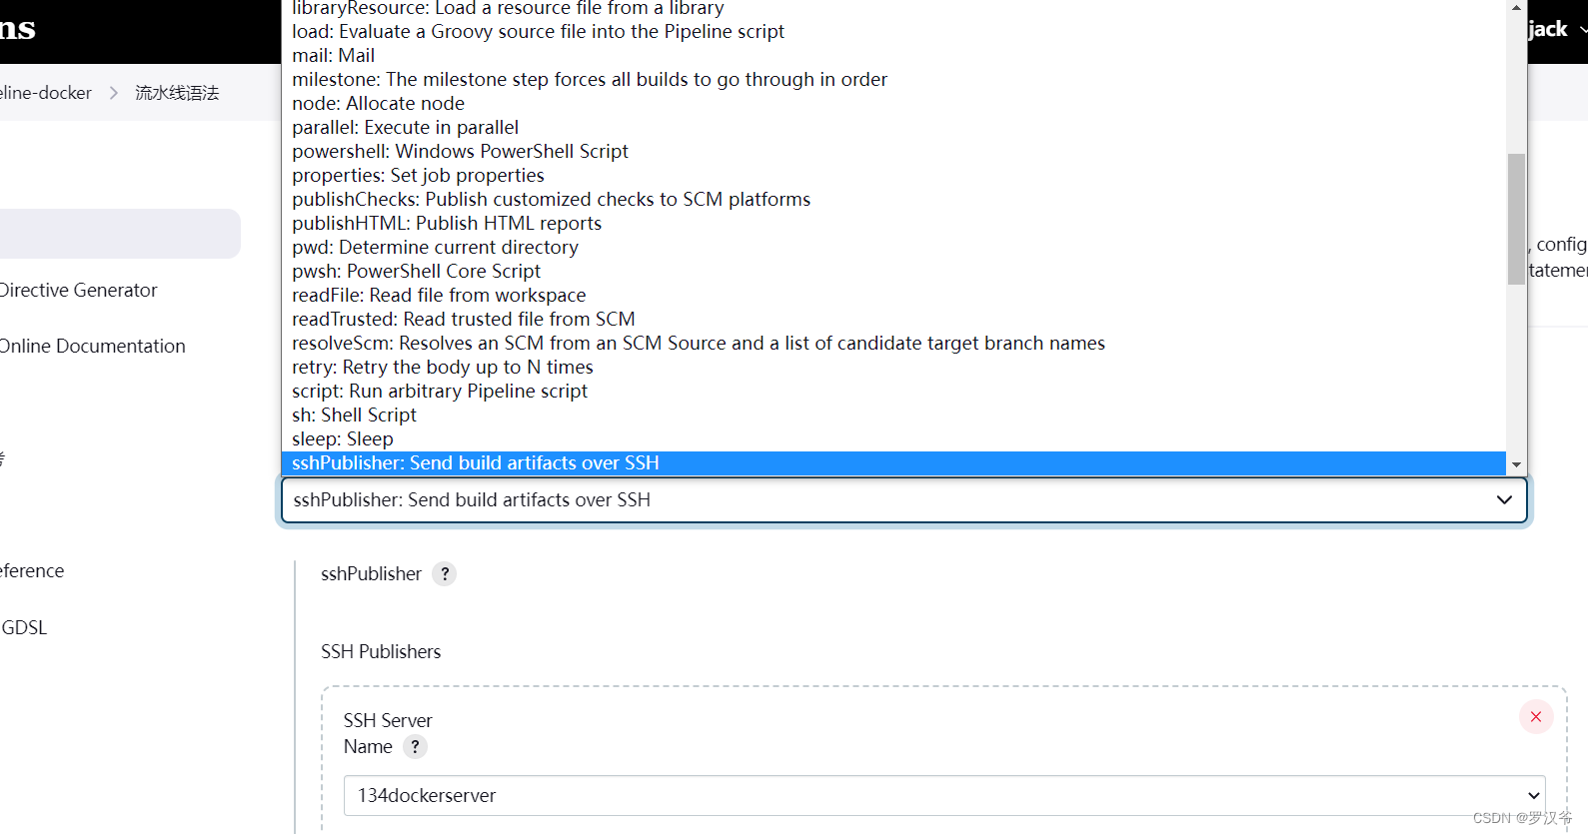Pick 'pwsh: PowerShell Core Script' option
The height and width of the screenshot is (834, 1588).
tap(893, 272)
